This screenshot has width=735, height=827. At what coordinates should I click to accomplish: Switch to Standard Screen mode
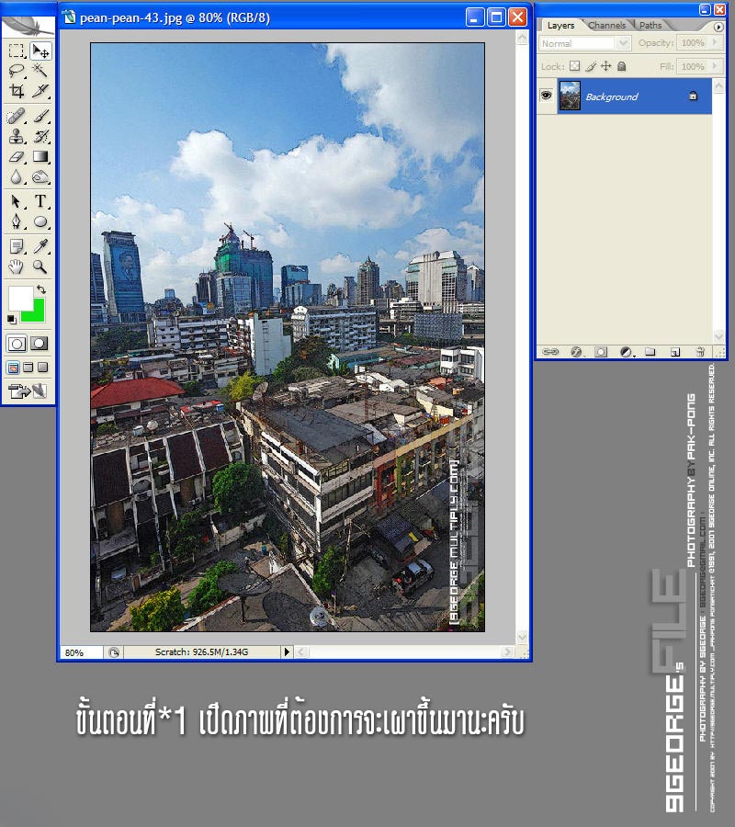pyautogui.click(x=14, y=367)
